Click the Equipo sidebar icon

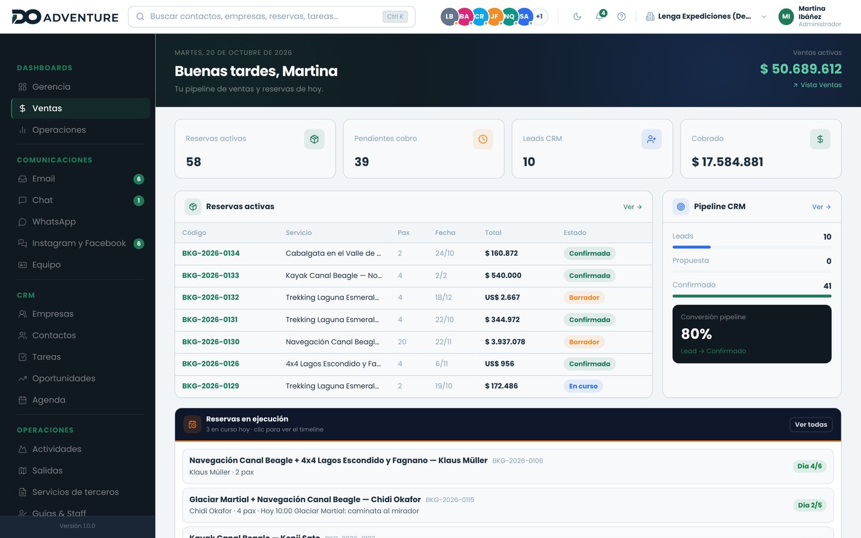[23, 265]
